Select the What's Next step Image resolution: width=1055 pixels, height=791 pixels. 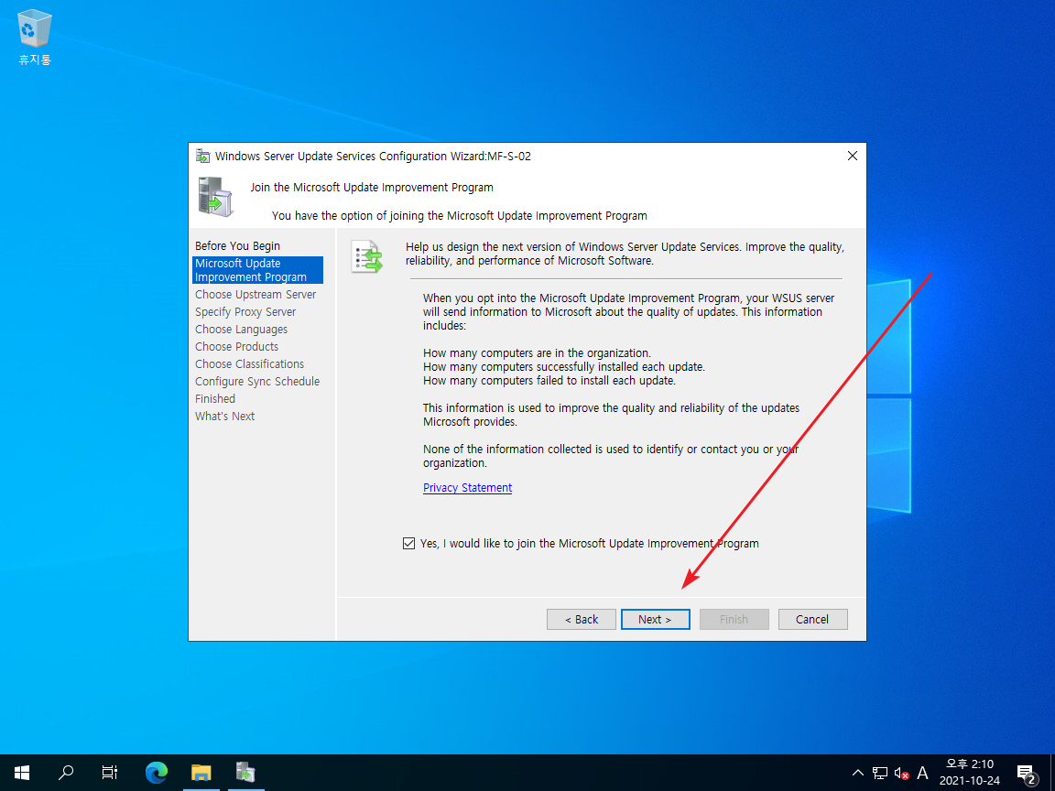[224, 417]
